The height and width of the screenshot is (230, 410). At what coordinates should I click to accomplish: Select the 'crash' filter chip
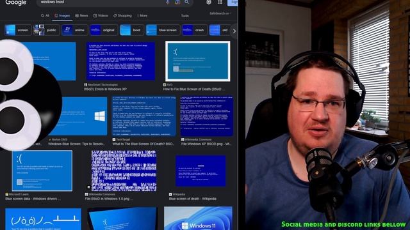coord(194,30)
